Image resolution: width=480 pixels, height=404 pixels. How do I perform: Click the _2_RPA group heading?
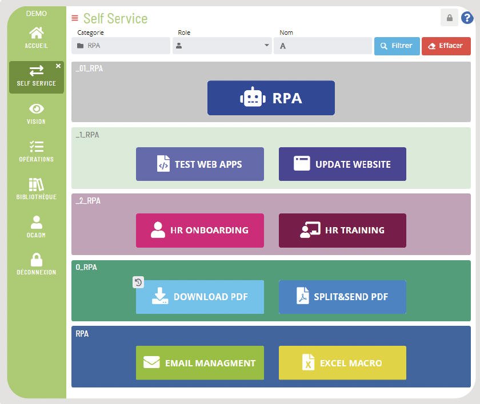click(x=88, y=201)
